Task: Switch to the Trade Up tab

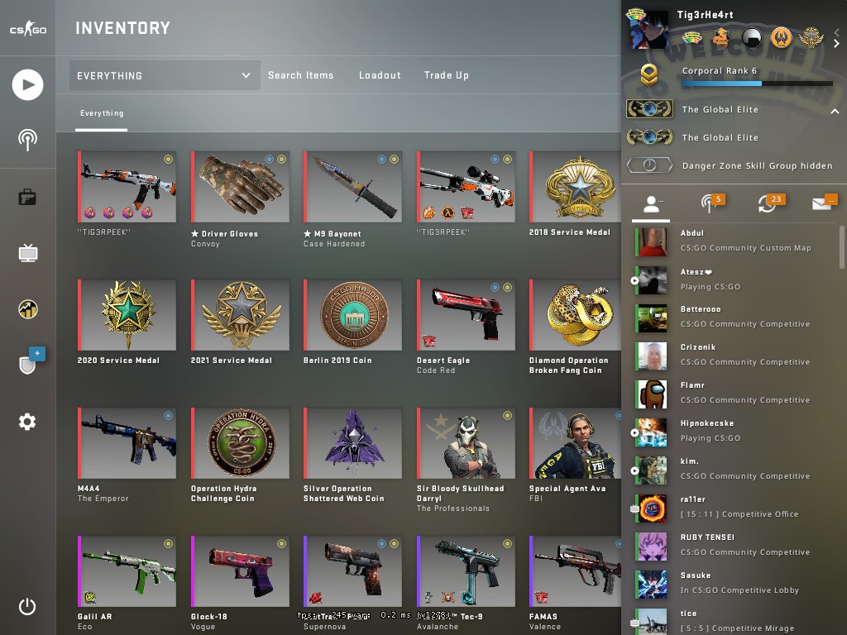Action: point(446,75)
